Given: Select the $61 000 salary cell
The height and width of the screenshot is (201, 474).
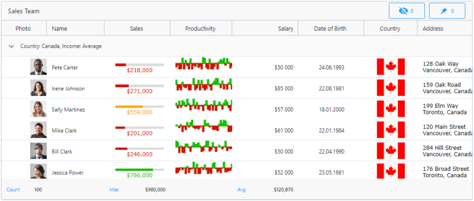Looking at the screenshot, I should coord(284,131).
